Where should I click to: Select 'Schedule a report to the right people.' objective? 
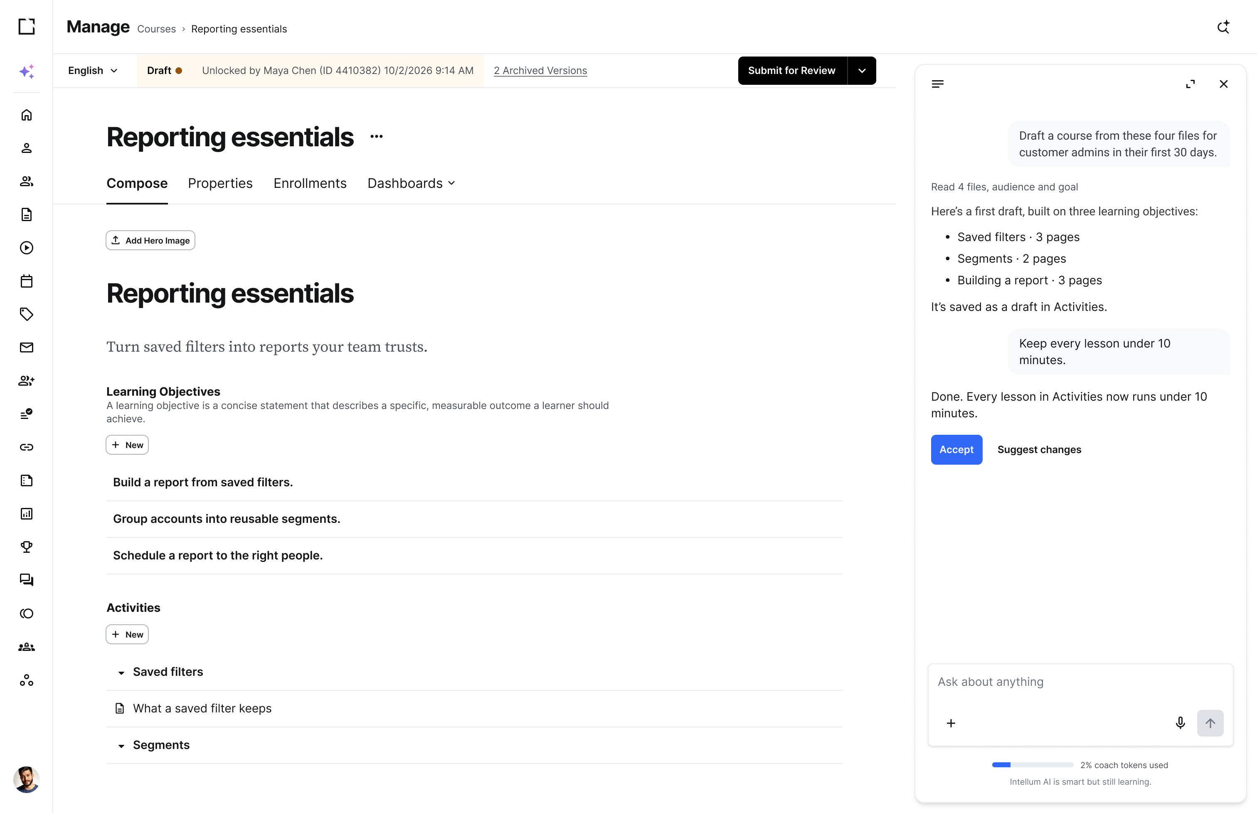[x=474, y=555]
